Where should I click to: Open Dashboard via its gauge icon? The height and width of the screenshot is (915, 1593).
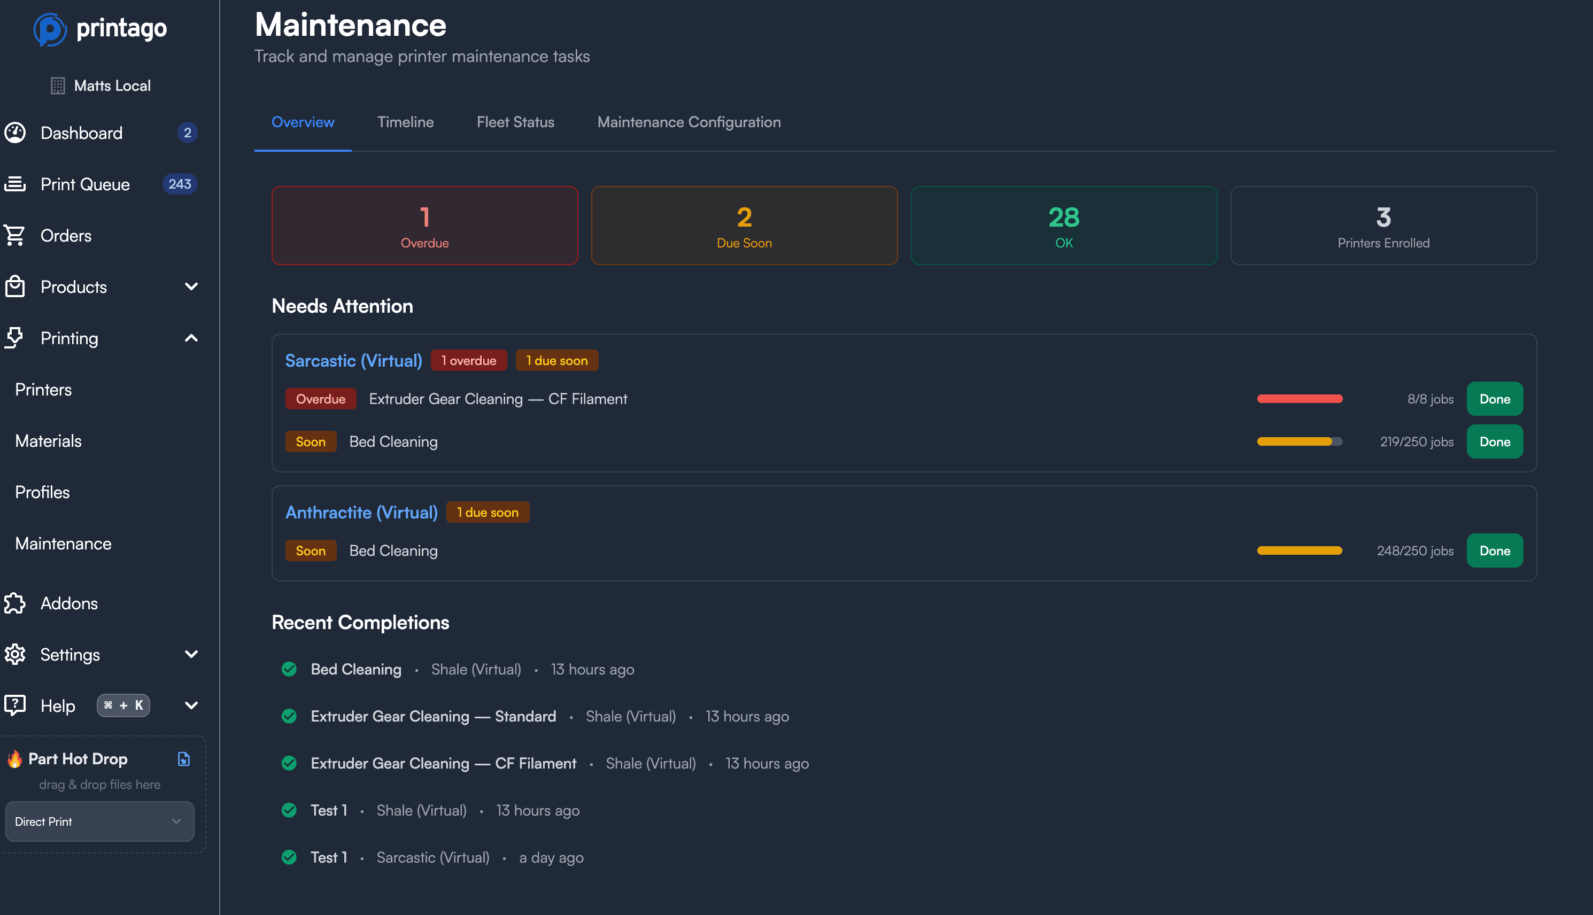tap(15, 133)
